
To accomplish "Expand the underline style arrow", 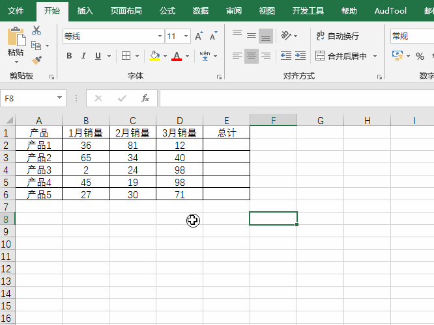I will [109, 57].
